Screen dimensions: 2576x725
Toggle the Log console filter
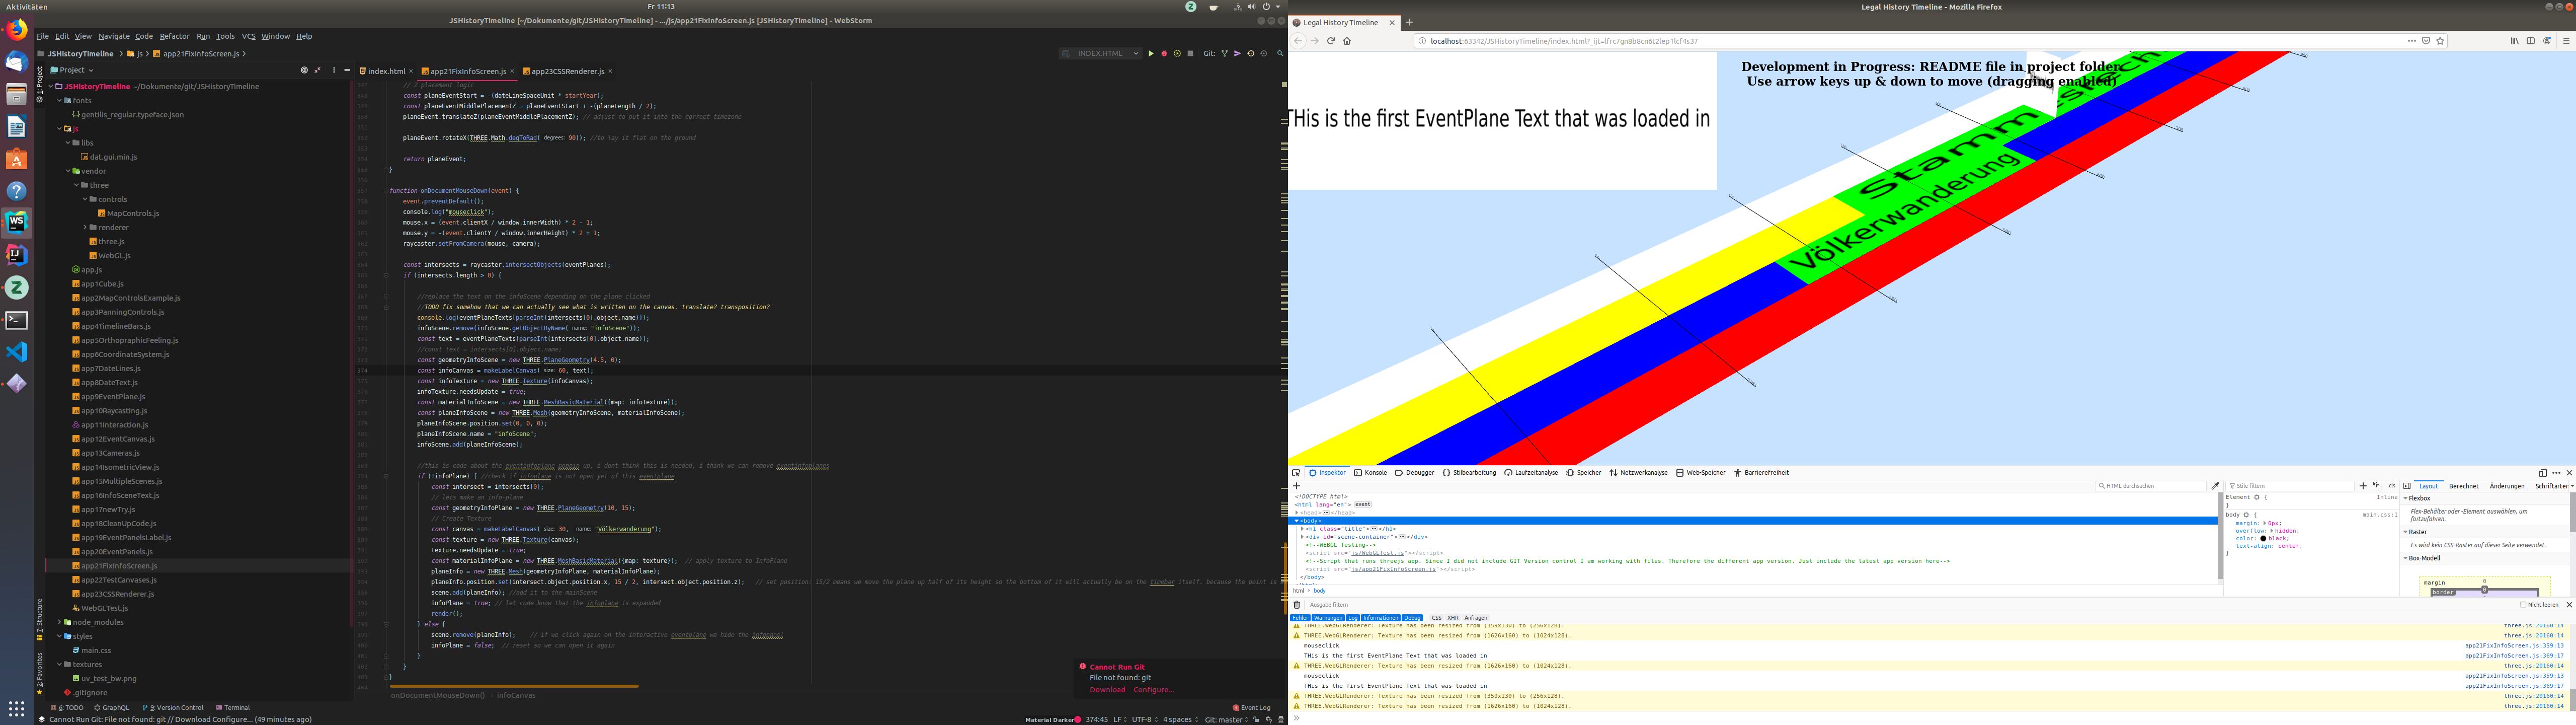pyautogui.click(x=1352, y=618)
